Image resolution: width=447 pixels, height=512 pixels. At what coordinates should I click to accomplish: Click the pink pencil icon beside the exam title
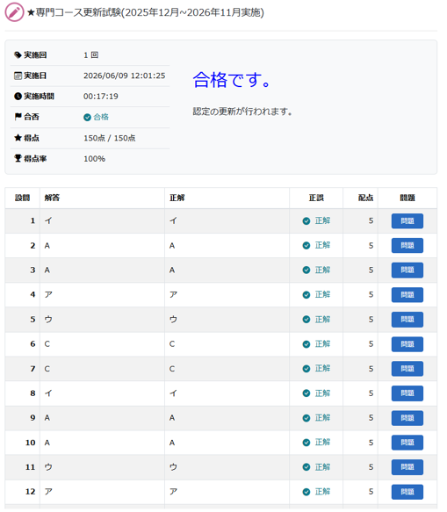pos(14,12)
